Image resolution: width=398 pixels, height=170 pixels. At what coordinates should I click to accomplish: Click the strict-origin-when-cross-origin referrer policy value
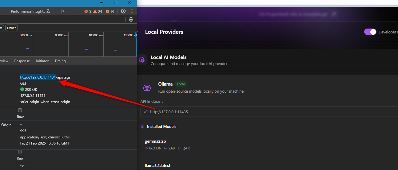(45, 102)
